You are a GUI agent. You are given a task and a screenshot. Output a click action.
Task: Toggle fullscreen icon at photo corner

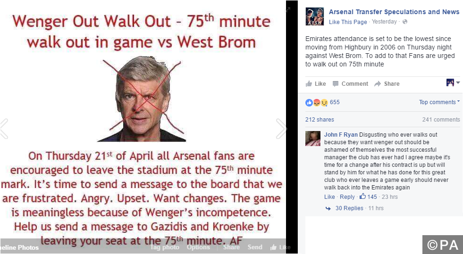click(x=287, y=10)
